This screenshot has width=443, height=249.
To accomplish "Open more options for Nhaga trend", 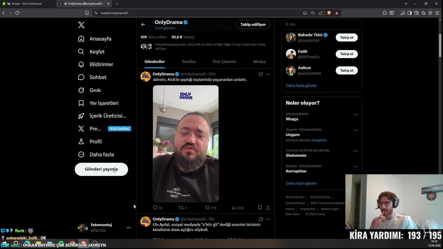I will coord(355,114).
